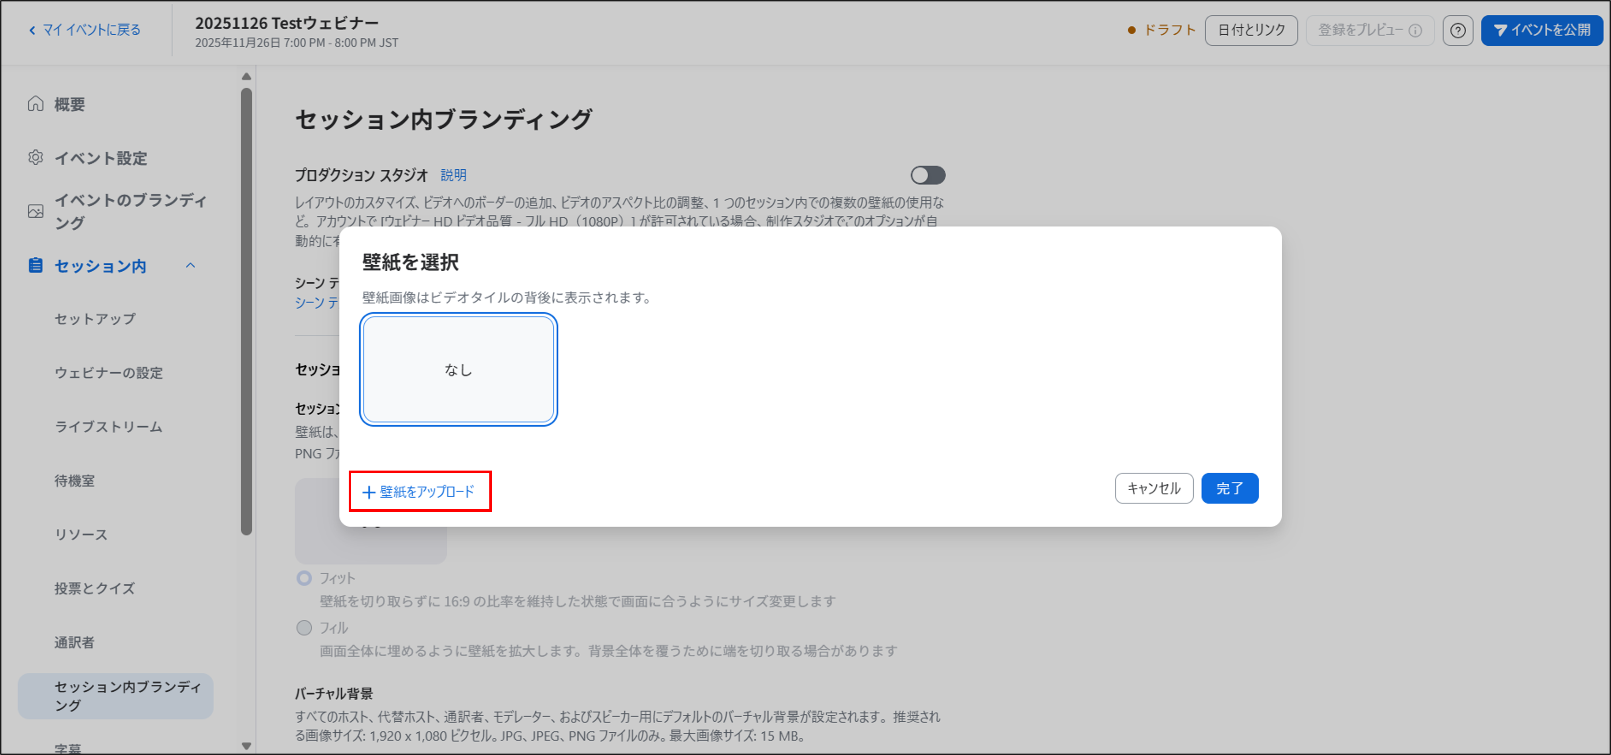Click 壁紙をアップロード link
The width and height of the screenshot is (1611, 755).
[419, 492]
